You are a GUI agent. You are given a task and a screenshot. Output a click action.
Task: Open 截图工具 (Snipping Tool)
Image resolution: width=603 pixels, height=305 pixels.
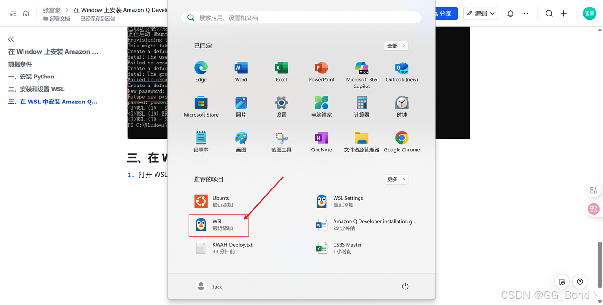click(x=281, y=142)
